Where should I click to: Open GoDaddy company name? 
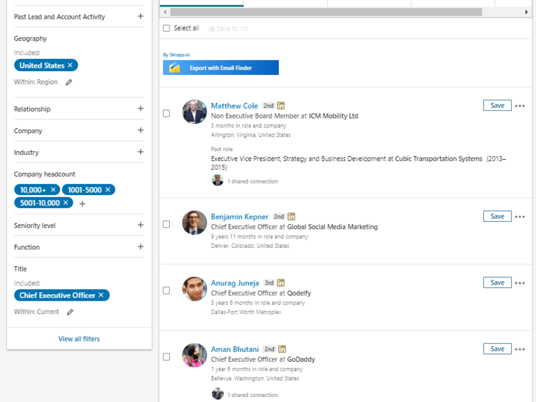pyautogui.click(x=301, y=360)
